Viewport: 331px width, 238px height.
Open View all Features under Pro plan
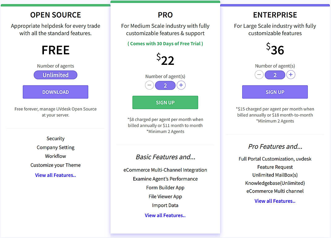point(165,215)
